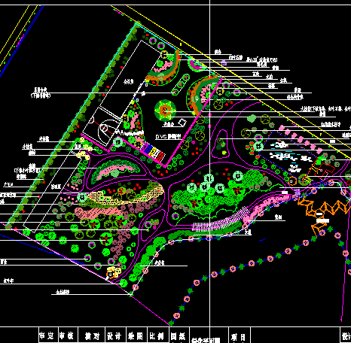This screenshot has width=351, height=343.
Task: Select the multicolored striped block near the court
Action: point(153,151)
